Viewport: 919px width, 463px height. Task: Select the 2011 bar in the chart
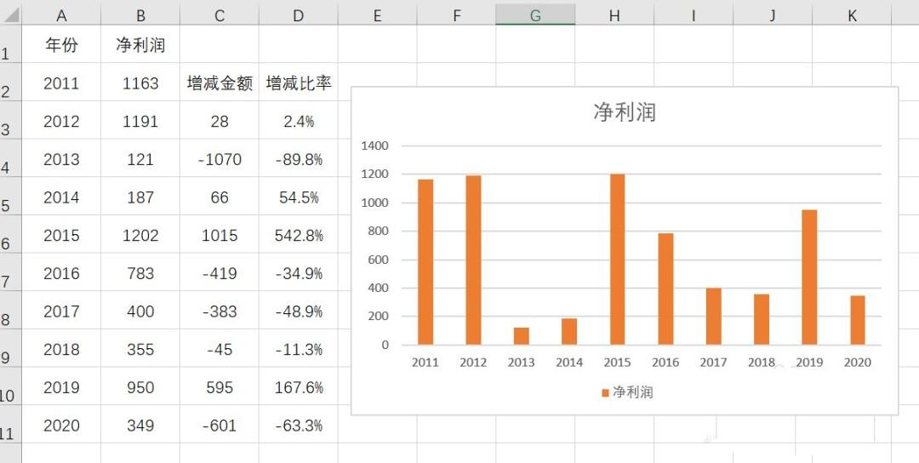click(x=425, y=262)
